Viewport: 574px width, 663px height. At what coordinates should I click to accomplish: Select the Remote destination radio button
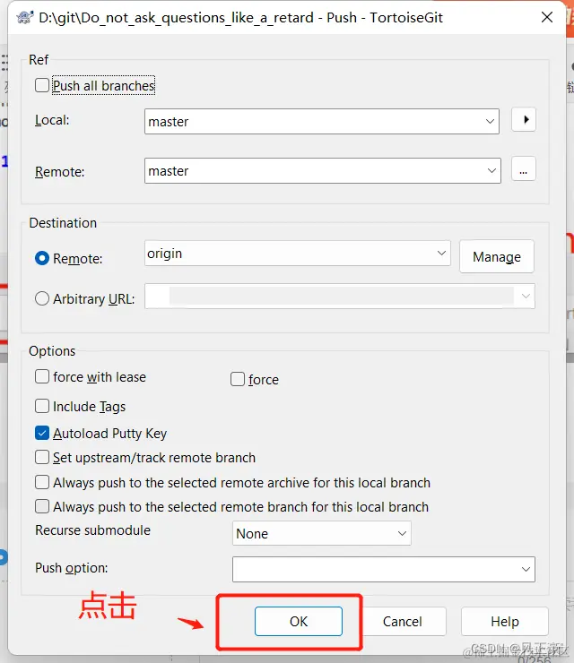coord(42,258)
